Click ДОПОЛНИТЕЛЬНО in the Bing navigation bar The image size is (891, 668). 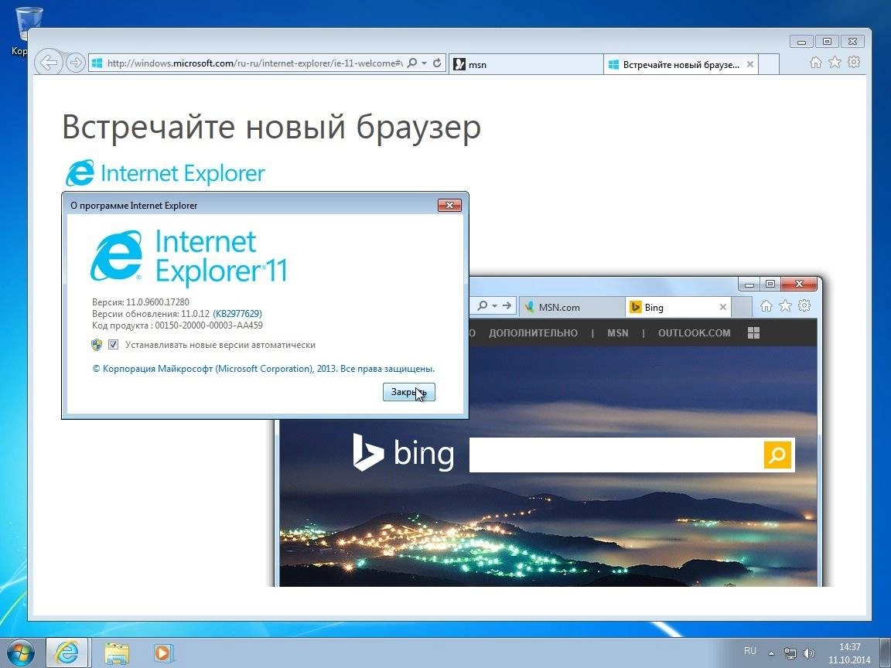pyautogui.click(x=533, y=333)
